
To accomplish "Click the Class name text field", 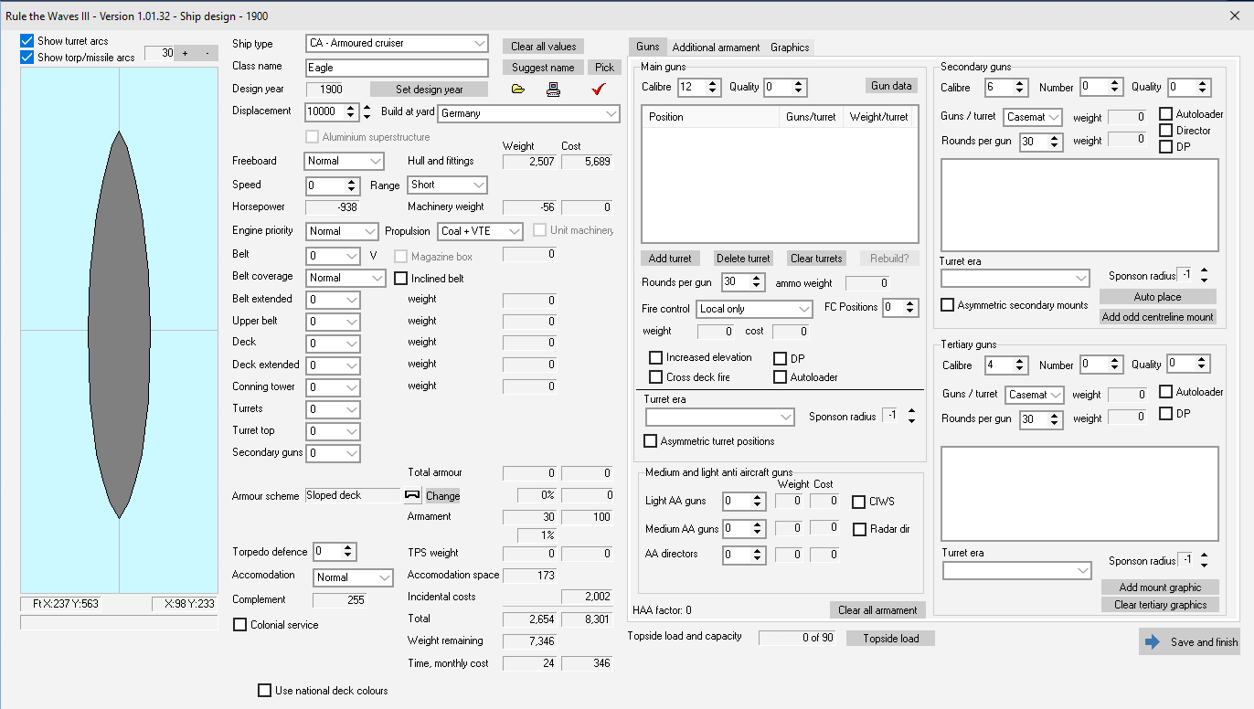I will point(397,68).
